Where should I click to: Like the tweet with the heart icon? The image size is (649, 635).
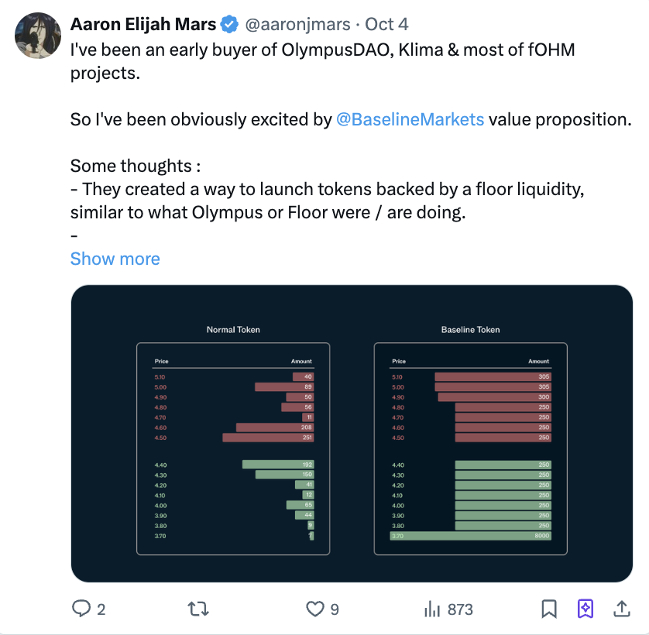tap(314, 609)
